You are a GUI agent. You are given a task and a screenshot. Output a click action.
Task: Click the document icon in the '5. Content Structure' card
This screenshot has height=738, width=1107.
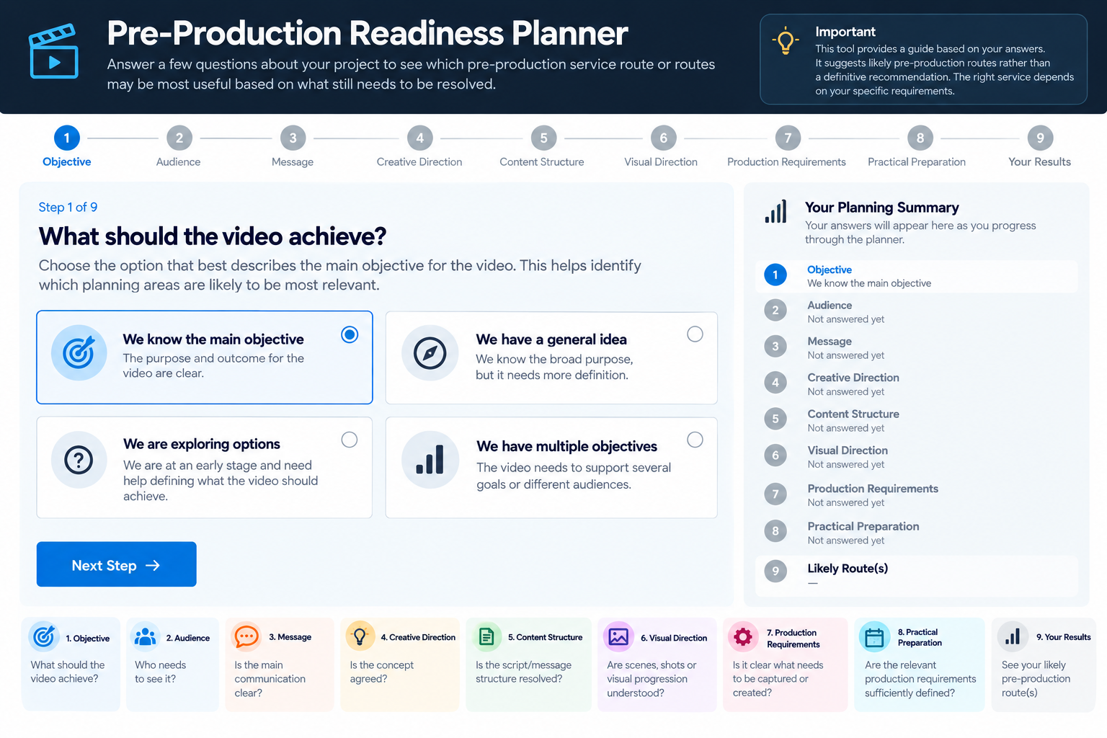pos(486,636)
